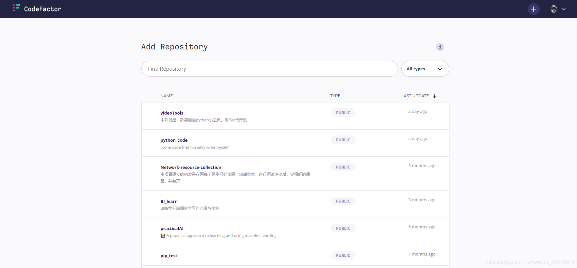Expand the account dropdown chevron
This screenshot has width=577, height=268.
[564, 9]
